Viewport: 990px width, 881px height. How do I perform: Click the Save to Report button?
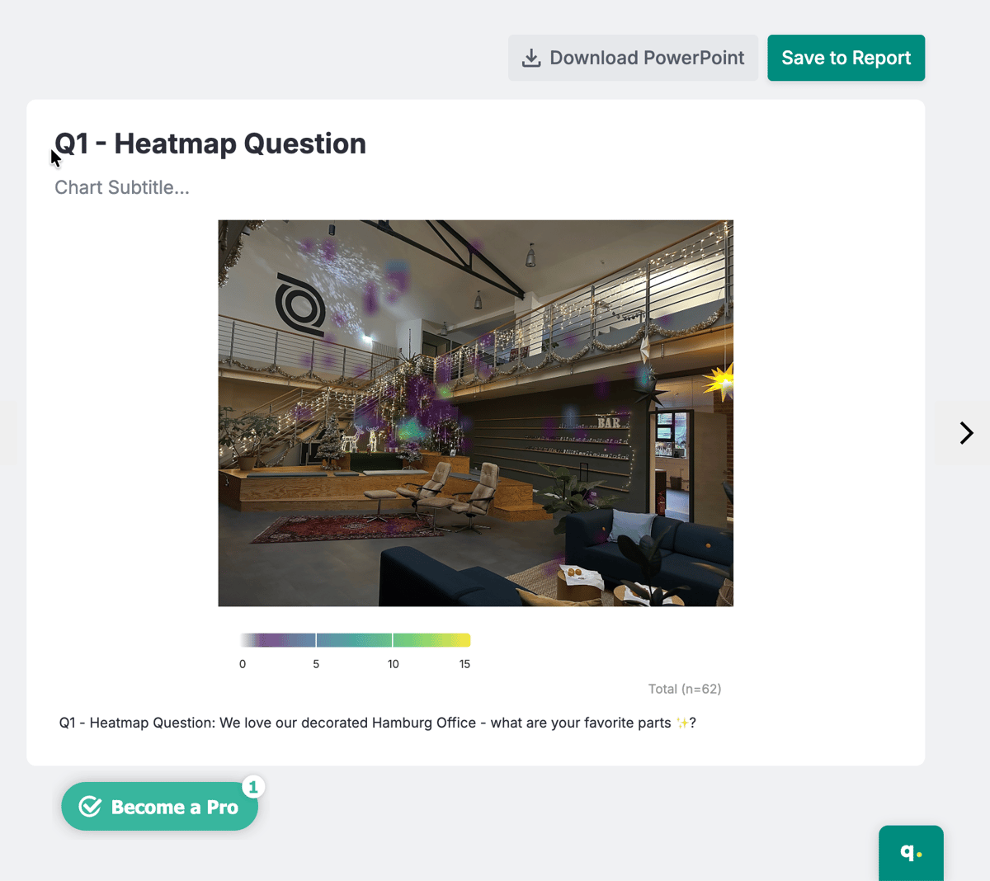pyautogui.click(x=846, y=58)
